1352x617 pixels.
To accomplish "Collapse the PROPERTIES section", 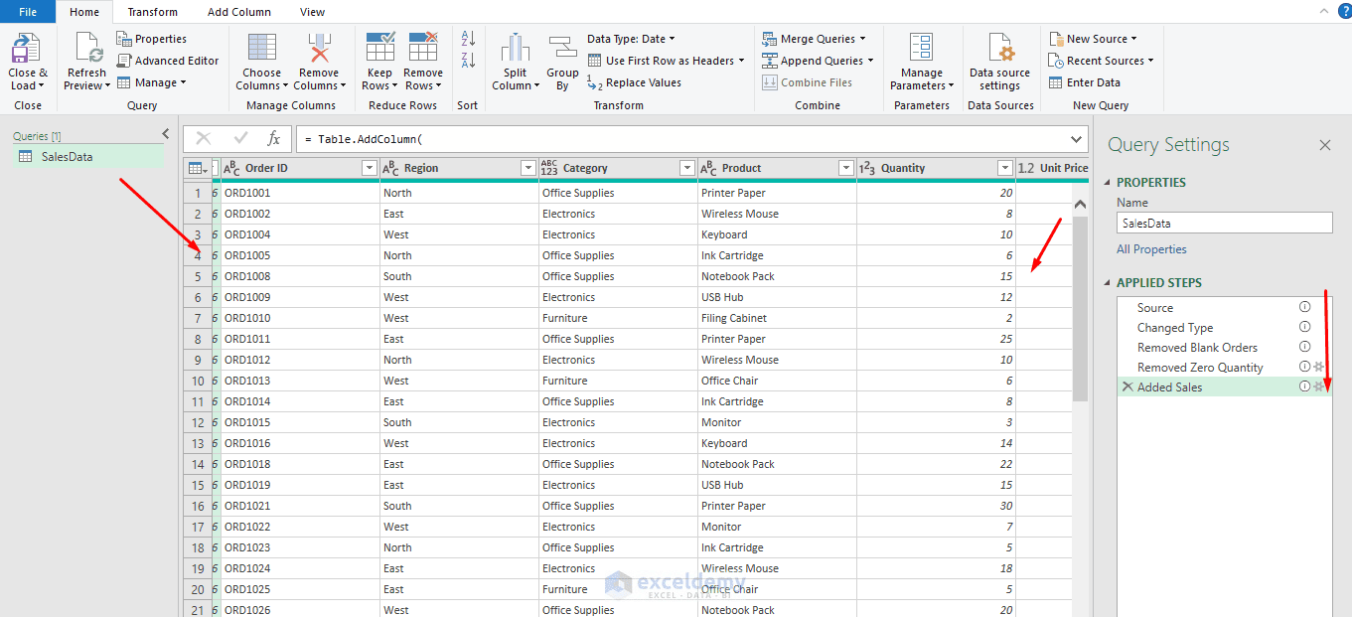I will [1108, 183].
